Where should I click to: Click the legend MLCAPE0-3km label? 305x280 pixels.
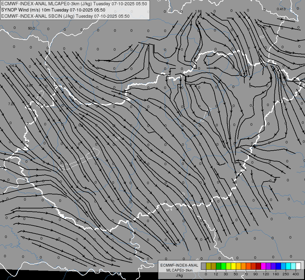(x=179, y=270)
